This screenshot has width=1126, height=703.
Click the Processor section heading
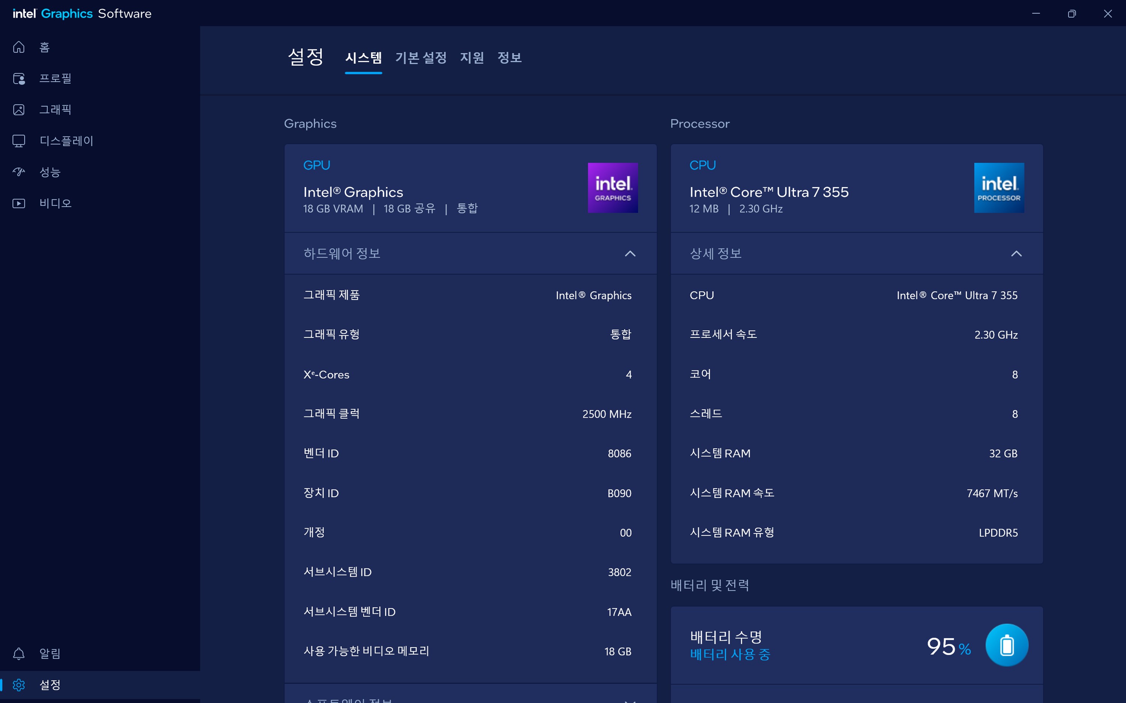pos(700,124)
